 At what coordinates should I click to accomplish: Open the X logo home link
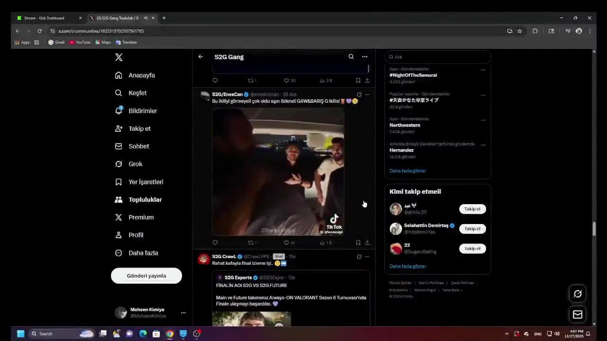pyautogui.click(x=119, y=57)
